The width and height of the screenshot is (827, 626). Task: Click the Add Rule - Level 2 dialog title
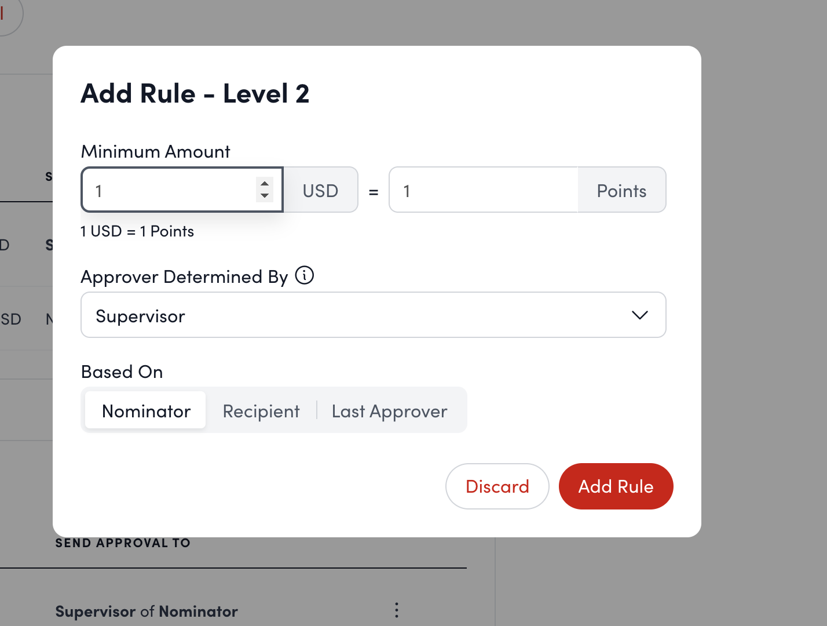pyautogui.click(x=195, y=93)
